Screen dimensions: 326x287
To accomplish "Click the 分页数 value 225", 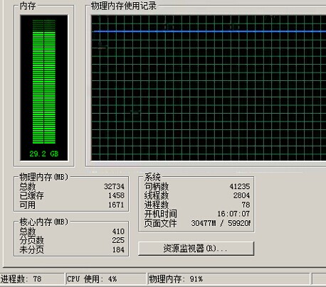I will (x=118, y=240).
